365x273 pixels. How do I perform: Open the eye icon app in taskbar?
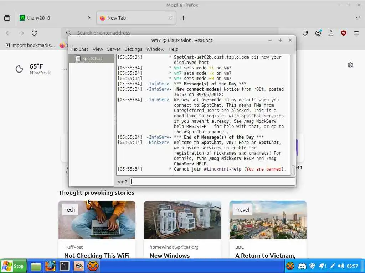point(79,266)
